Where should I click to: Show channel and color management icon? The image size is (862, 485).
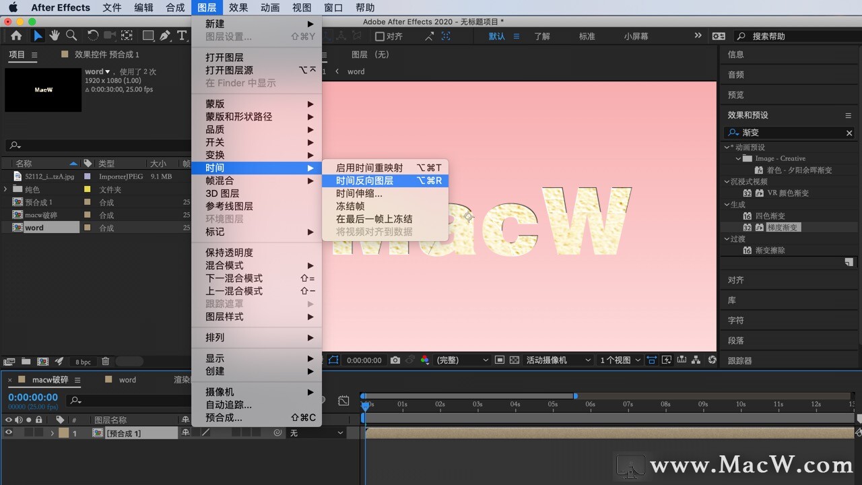(424, 360)
